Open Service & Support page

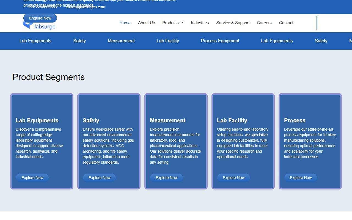click(233, 23)
